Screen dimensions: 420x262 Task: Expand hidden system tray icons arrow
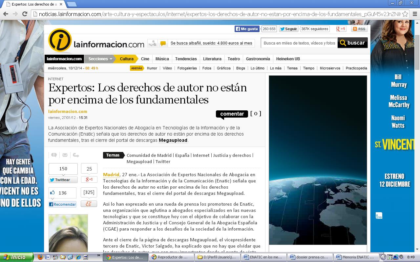(x=383, y=257)
